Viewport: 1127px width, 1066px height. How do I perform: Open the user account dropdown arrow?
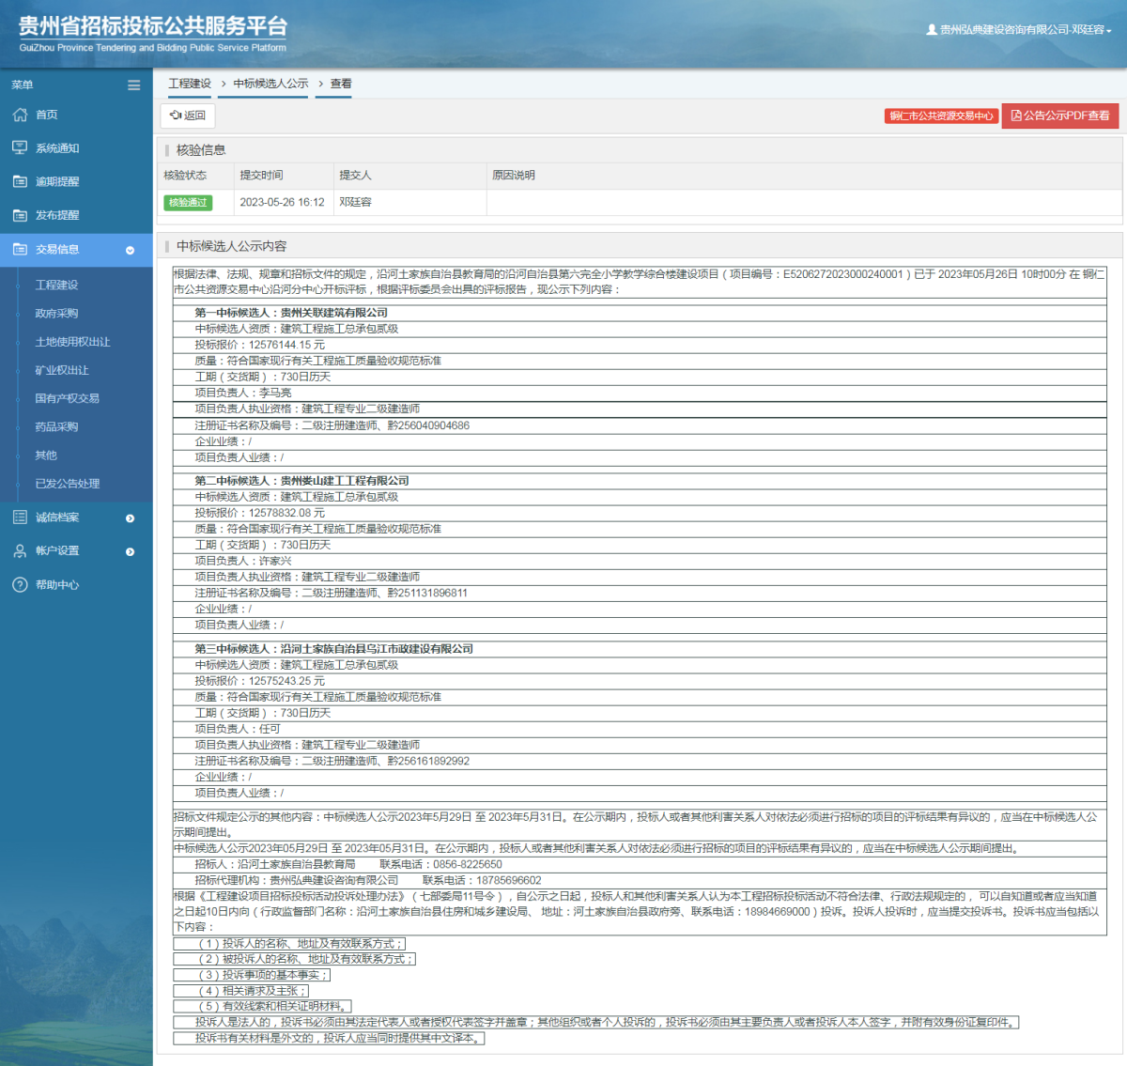[1109, 31]
